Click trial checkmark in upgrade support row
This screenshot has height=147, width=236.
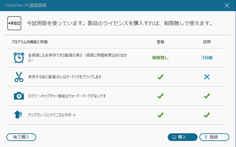pyautogui.click(x=207, y=115)
